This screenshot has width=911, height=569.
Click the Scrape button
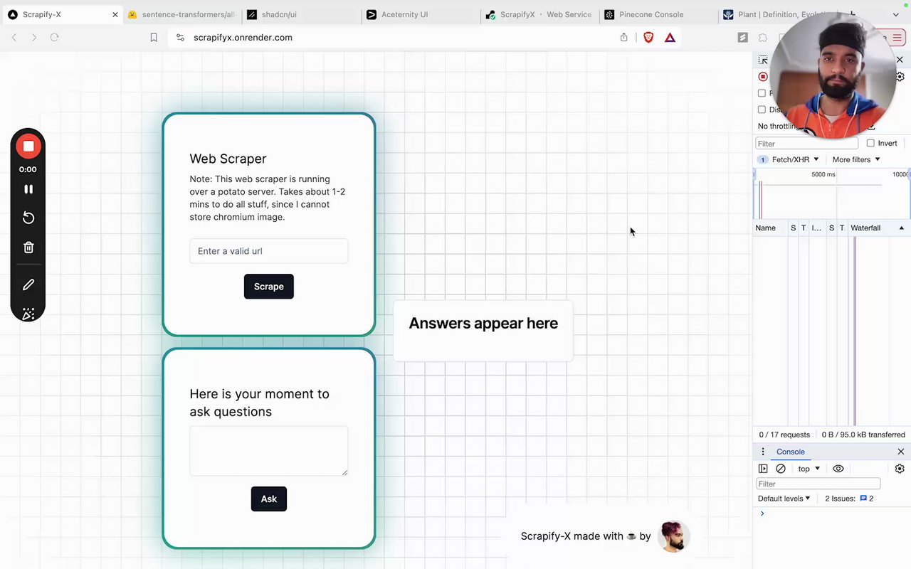pos(269,287)
